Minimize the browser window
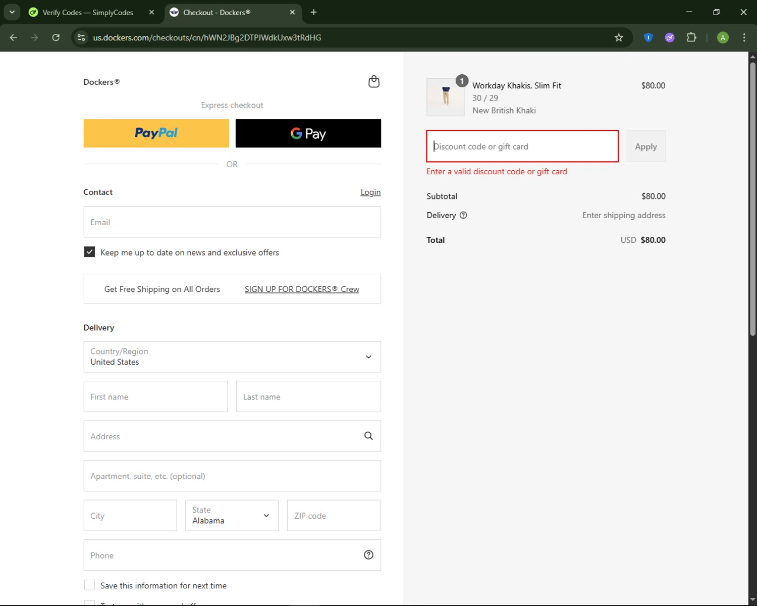Viewport: 757px width, 606px height. pyautogui.click(x=689, y=12)
